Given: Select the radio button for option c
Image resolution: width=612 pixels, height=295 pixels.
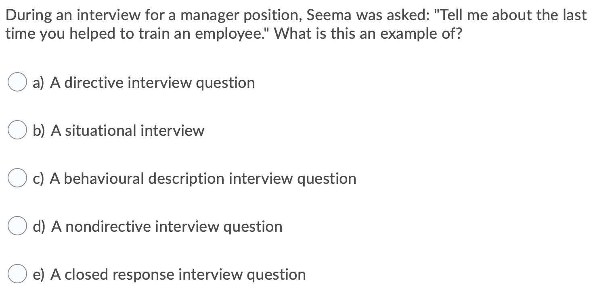Looking at the screenshot, I should 17,178.
